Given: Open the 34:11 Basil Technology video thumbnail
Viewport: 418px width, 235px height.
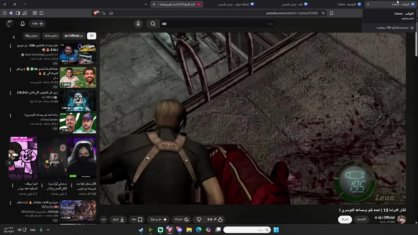Looking at the screenshot, I should coord(78,54).
